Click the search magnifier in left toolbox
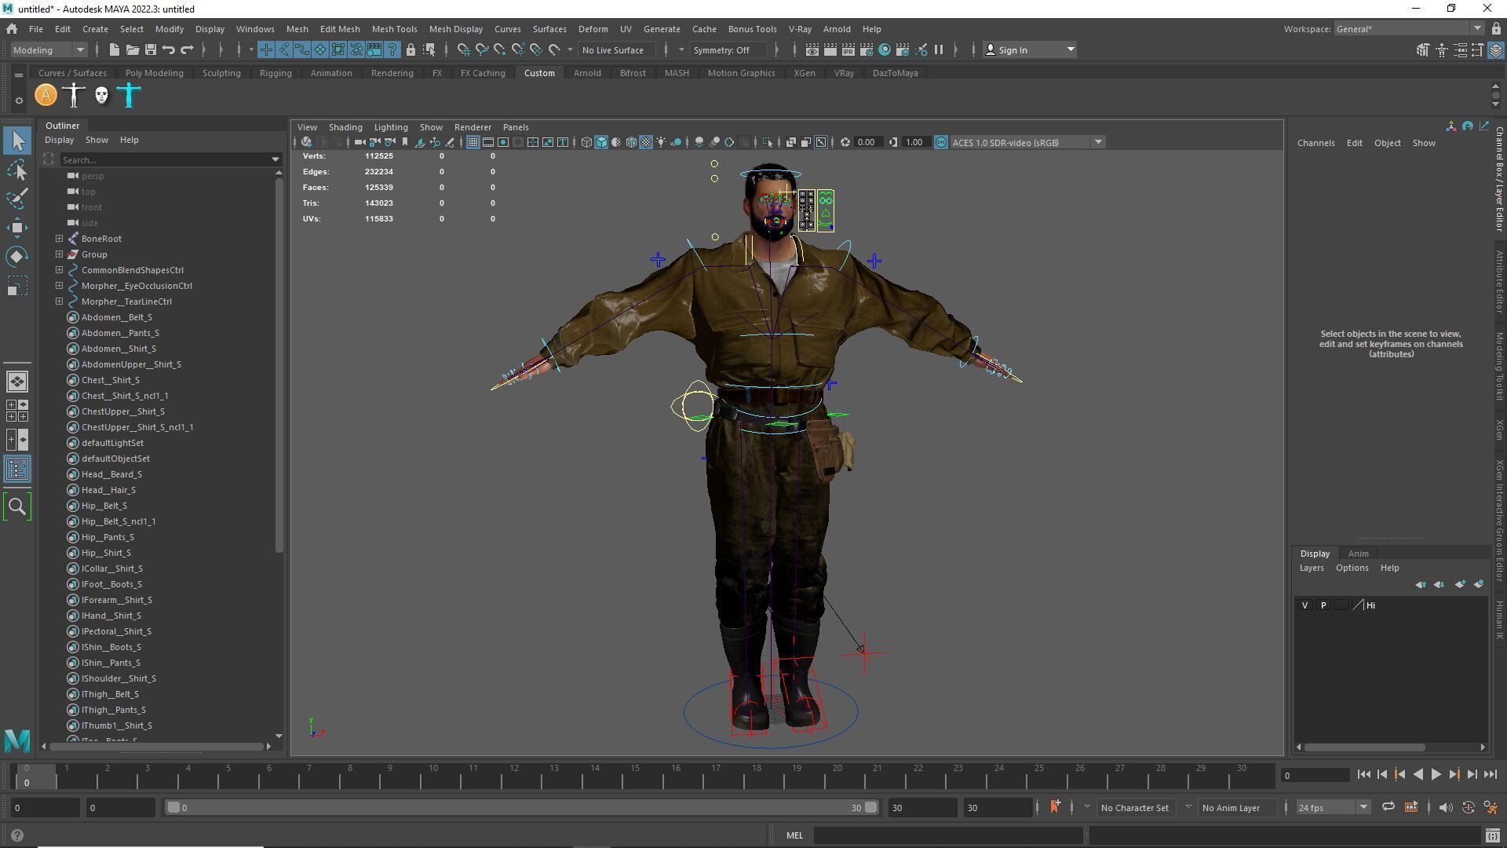 click(17, 506)
